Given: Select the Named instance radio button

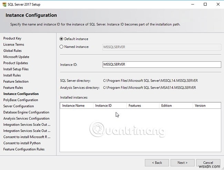Looking at the screenshot, I should pyautogui.click(x=61, y=47).
